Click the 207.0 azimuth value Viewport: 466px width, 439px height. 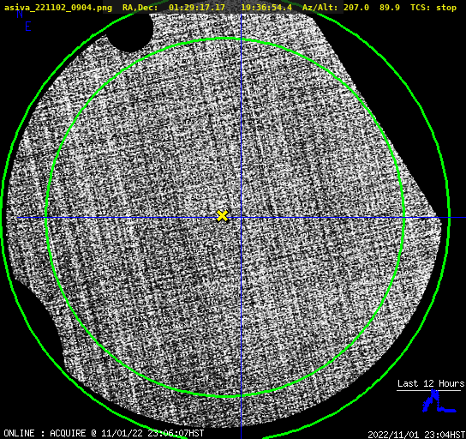coord(356,7)
